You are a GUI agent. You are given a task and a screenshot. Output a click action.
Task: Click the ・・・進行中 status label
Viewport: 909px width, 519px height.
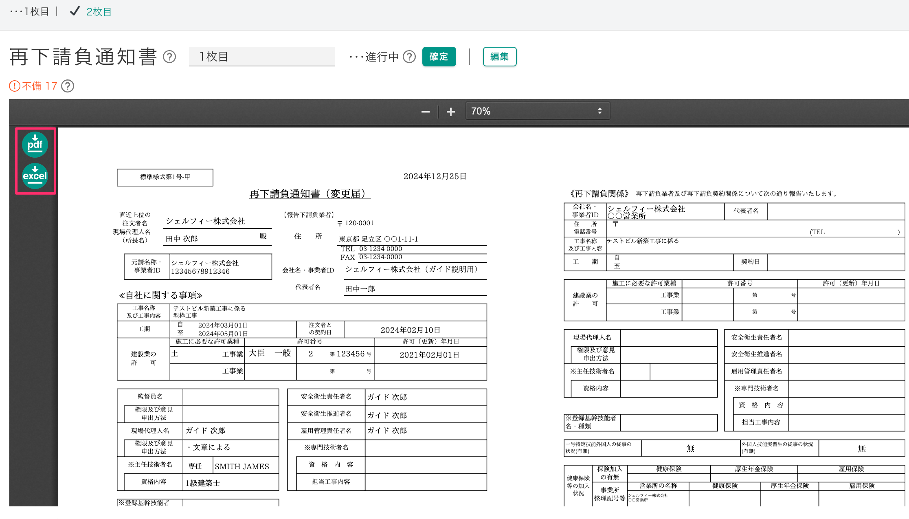pyautogui.click(x=374, y=57)
